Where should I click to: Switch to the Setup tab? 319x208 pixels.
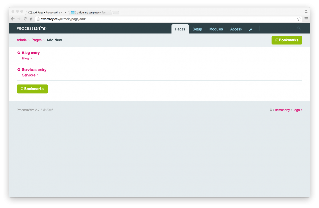[197, 29]
